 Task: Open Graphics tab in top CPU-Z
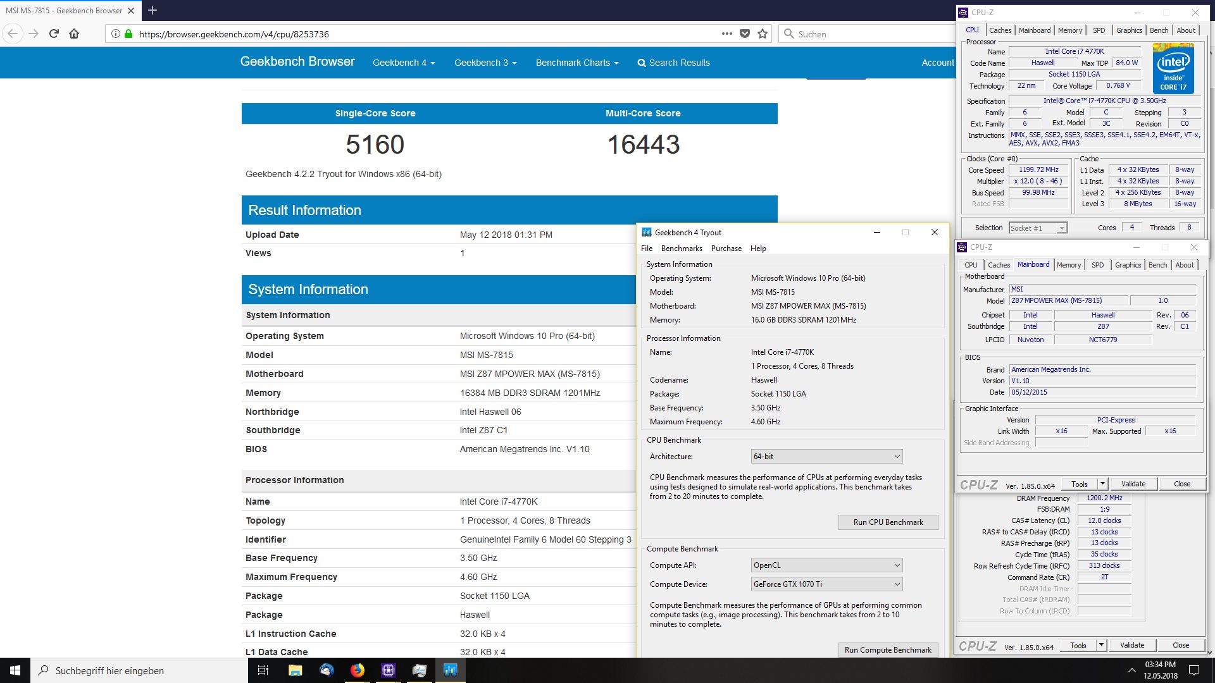pos(1129,30)
